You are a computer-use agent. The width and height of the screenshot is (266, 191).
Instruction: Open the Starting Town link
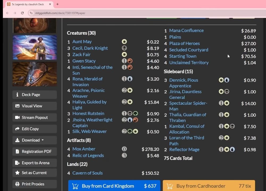pyautogui.click(x=183, y=56)
